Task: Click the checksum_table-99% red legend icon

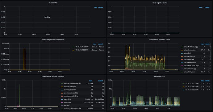Action: pos(62,96)
